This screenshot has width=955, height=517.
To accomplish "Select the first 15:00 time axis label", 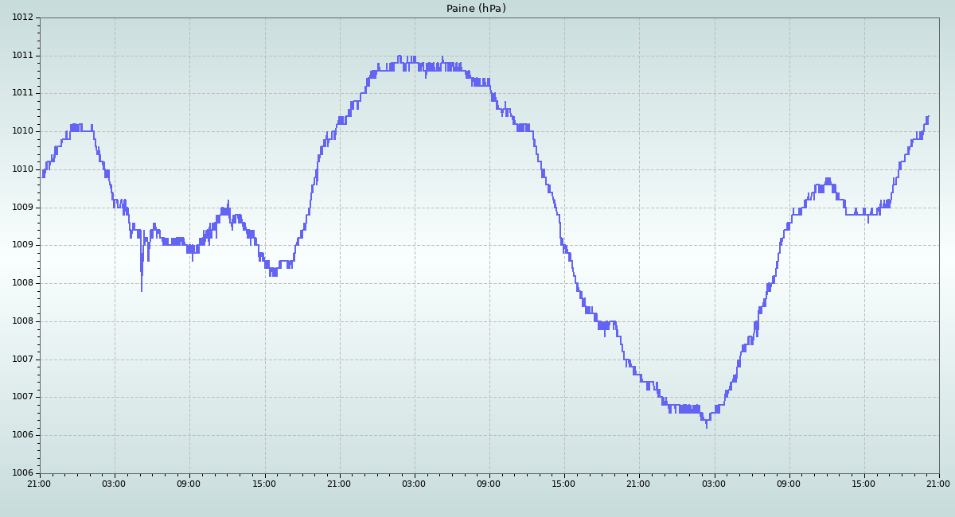I will tap(264, 483).
